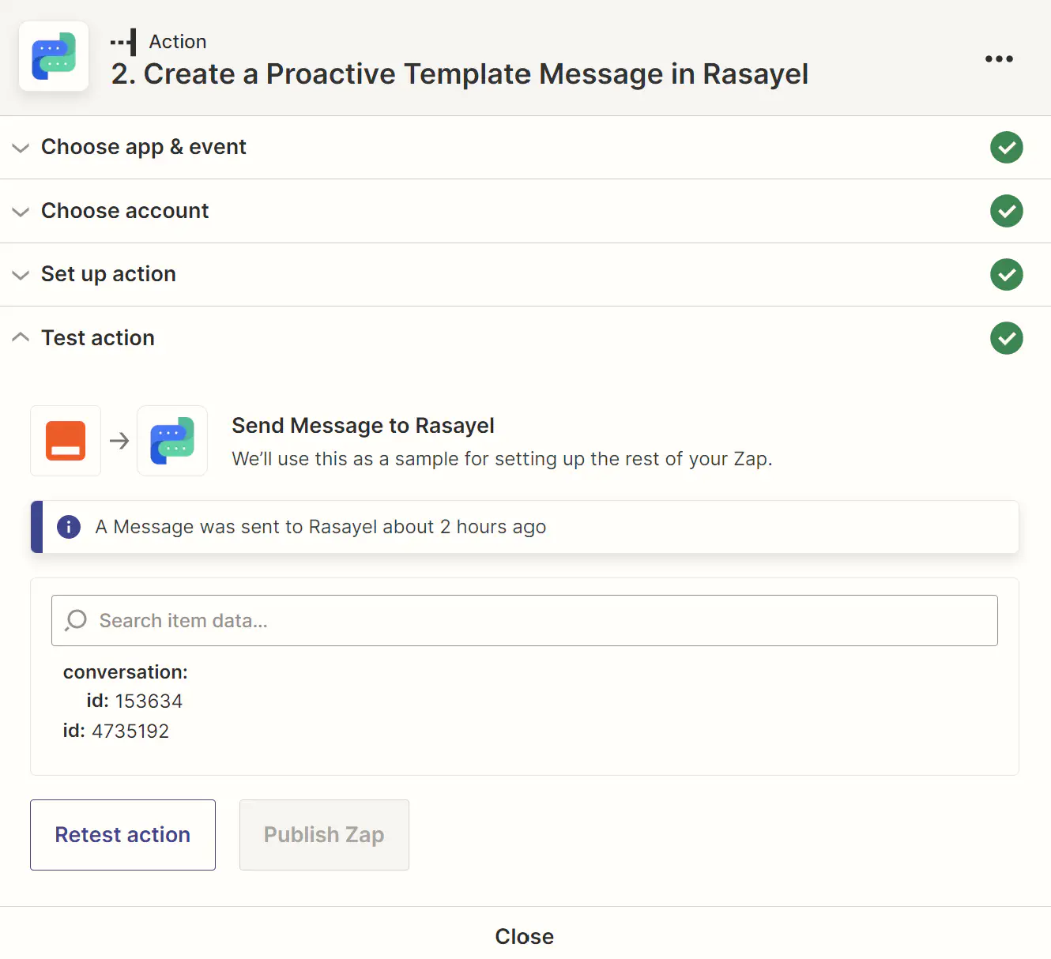The image size is (1051, 959).
Task: Click the Test action section title
Action: pos(98,338)
